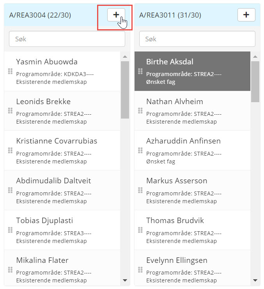Click drag handle beside Markus Asserson
Image resolution: width=264 pixels, height=289 pixels.
[140, 190]
